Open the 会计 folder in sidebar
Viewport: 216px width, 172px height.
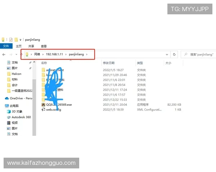tap(14, 85)
